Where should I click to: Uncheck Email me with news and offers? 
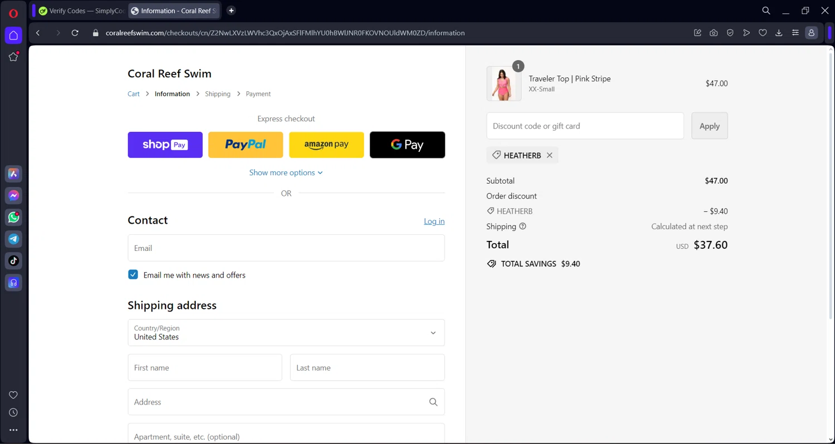pos(133,274)
